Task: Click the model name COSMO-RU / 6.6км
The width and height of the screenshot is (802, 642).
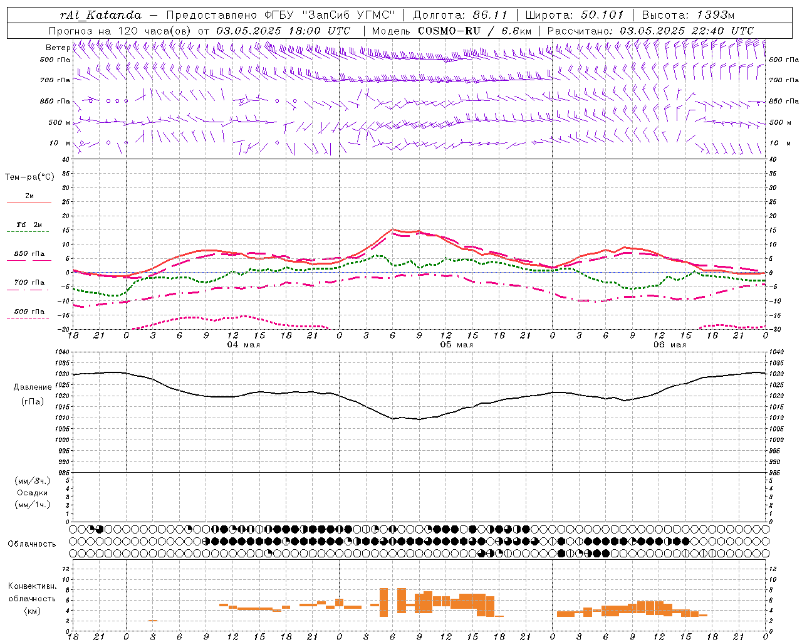Action: (x=474, y=31)
